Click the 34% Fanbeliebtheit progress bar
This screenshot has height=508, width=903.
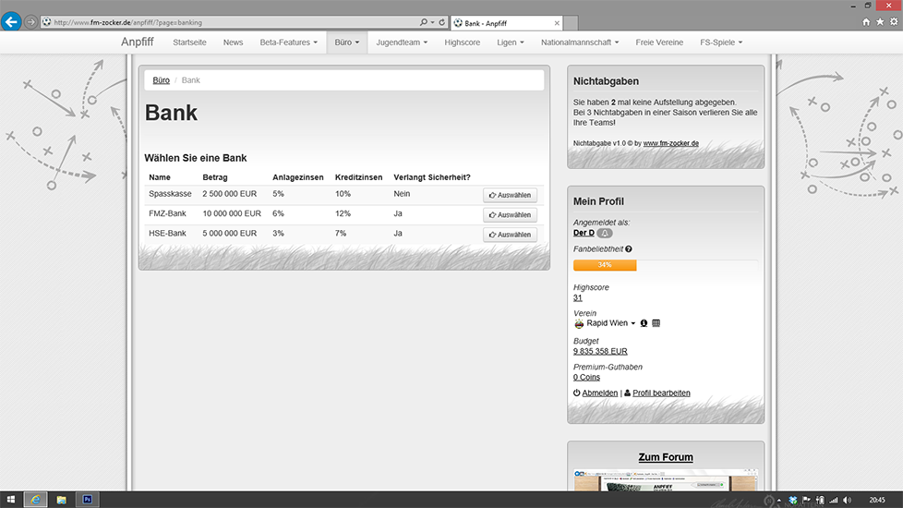click(605, 265)
